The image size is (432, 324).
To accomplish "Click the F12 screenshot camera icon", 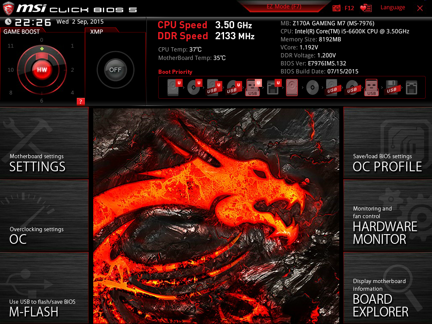I will point(336,8).
